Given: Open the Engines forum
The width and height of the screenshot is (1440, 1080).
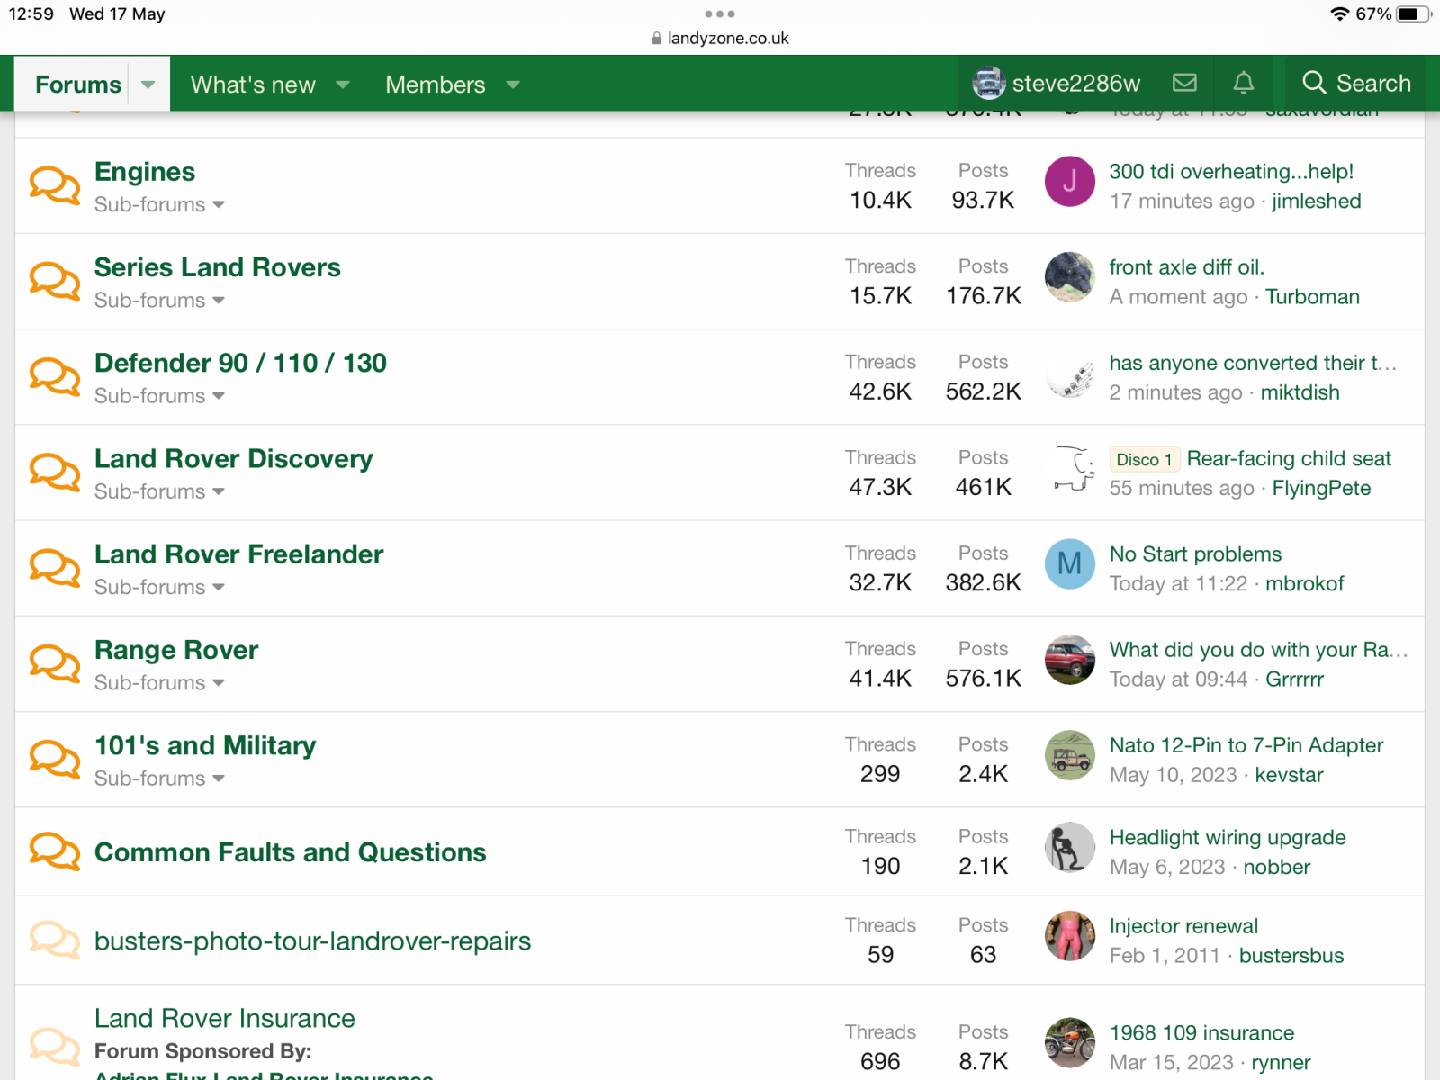Looking at the screenshot, I should coord(145,172).
